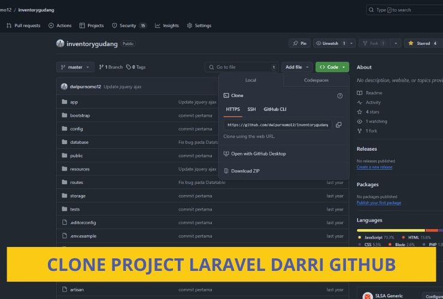Select the HTTPS clone URL text field
The width and height of the screenshot is (443, 299).
click(277, 125)
